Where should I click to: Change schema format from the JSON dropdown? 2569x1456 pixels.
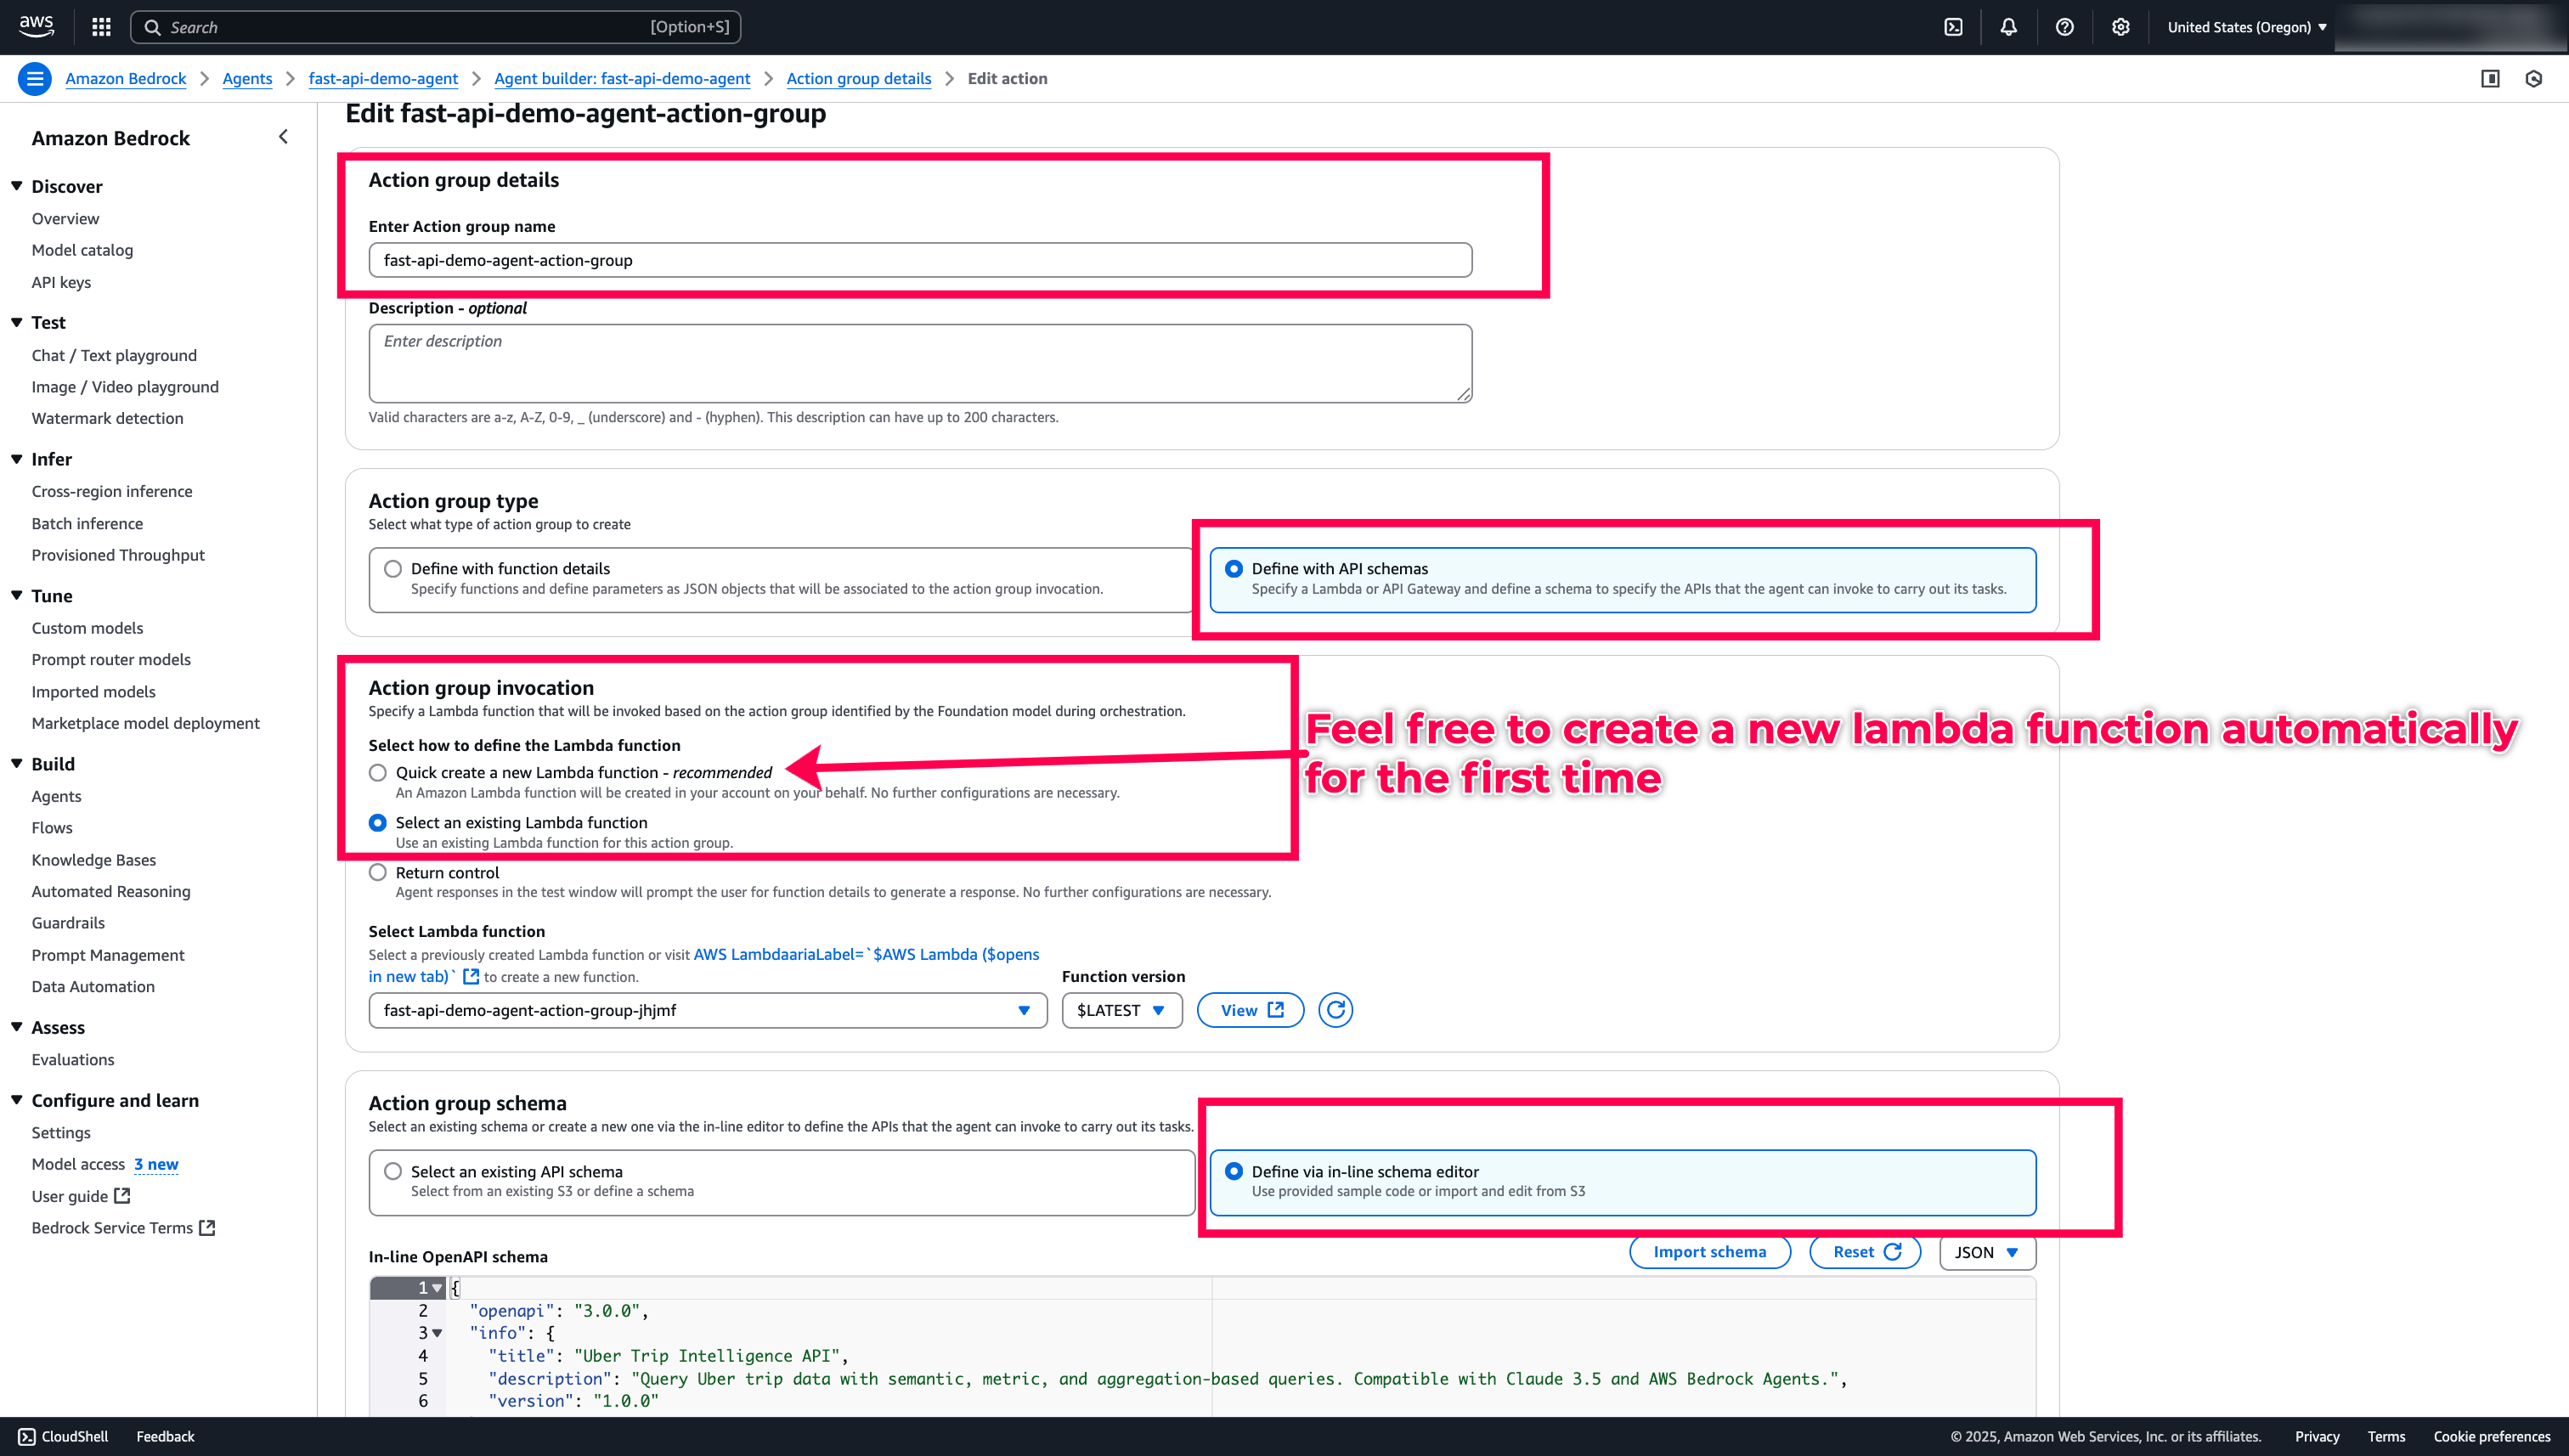pyautogui.click(x=1986, y=1252)
